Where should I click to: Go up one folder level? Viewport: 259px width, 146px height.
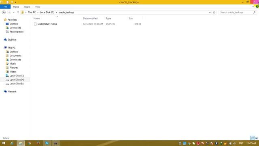click(x=18, y=13)
